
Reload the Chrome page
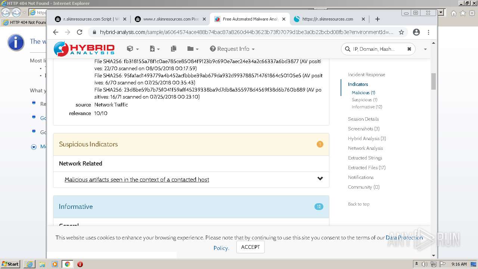click(80, 32)
